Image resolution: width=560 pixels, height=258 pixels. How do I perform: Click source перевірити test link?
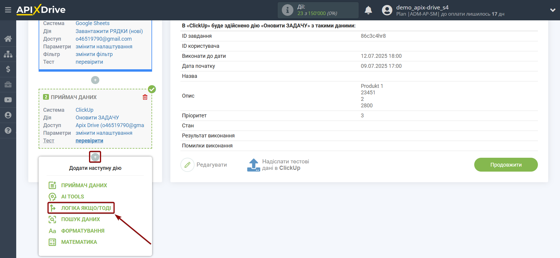pos(89,62)
